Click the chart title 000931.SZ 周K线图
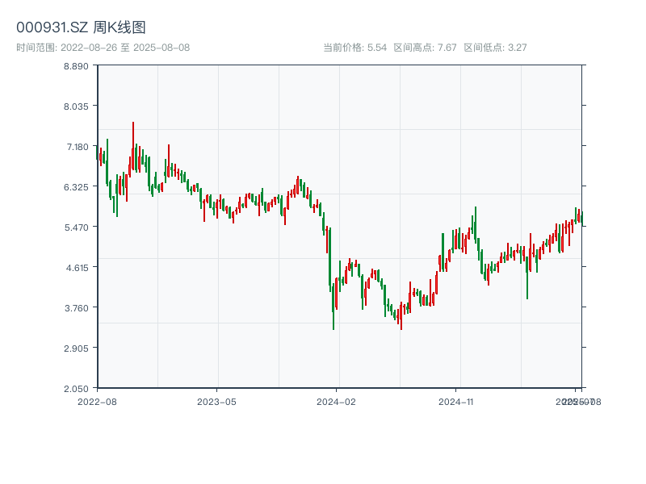The height and width of the screenshot is (484, 646). [x=81, y=27]
